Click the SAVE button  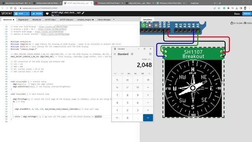[19, 14]
